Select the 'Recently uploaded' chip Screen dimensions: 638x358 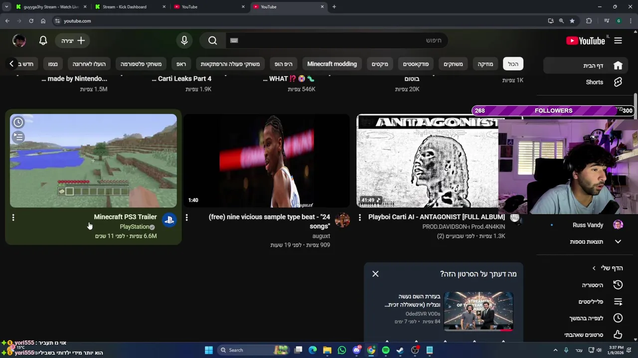(89, 64)
